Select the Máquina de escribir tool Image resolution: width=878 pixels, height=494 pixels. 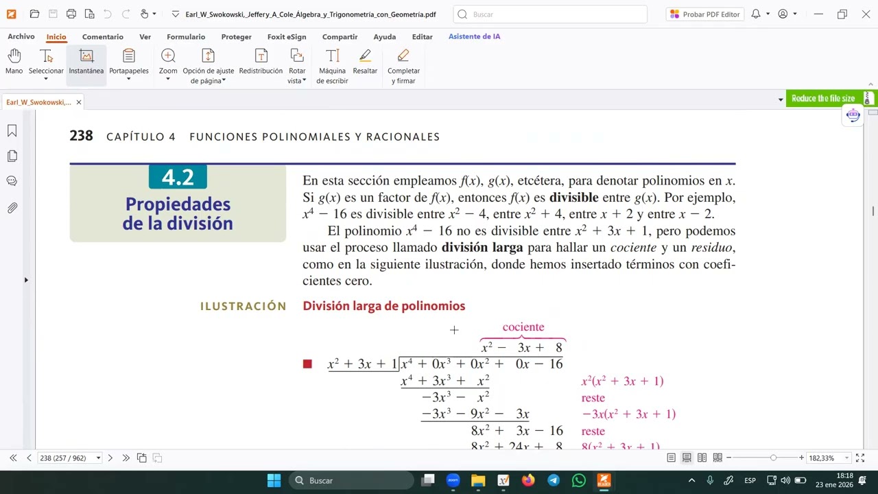332,66
